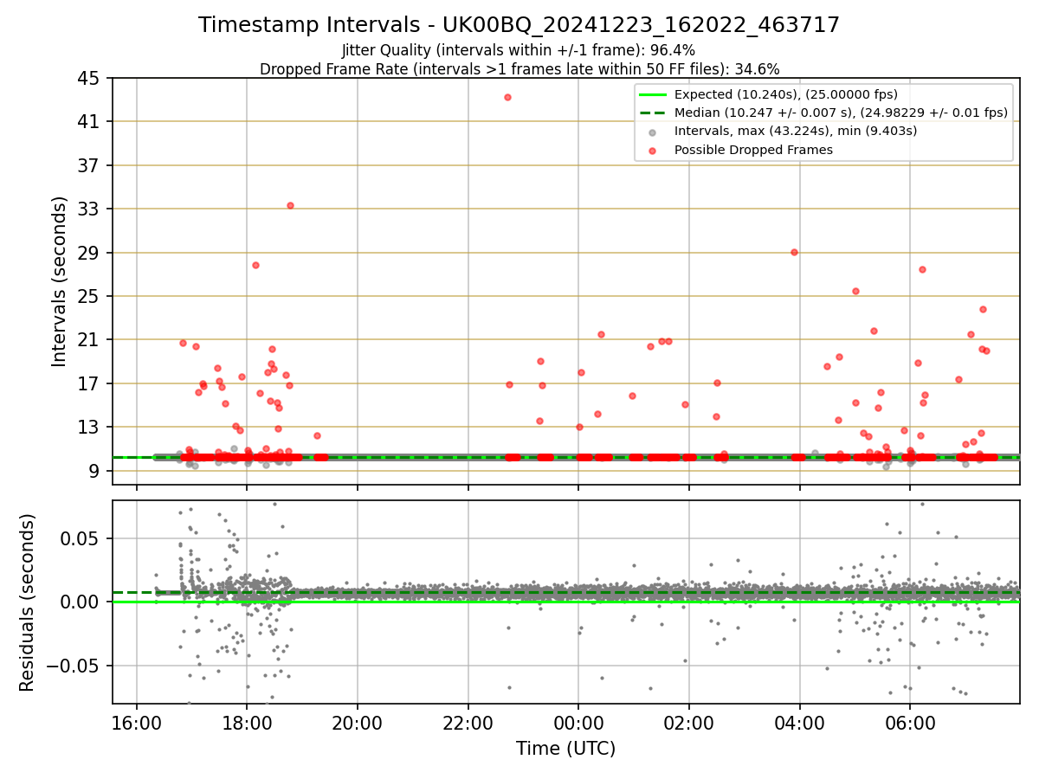Select the 'Dropped Frame Rate' 34.6% subtitle line
1039x779 pixels.
coord(519,69)
